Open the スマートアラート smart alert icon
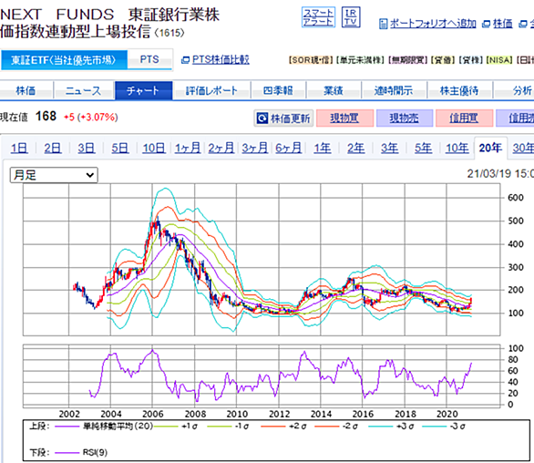The width and height of the screenshot is (534, 463). [318, 17]
